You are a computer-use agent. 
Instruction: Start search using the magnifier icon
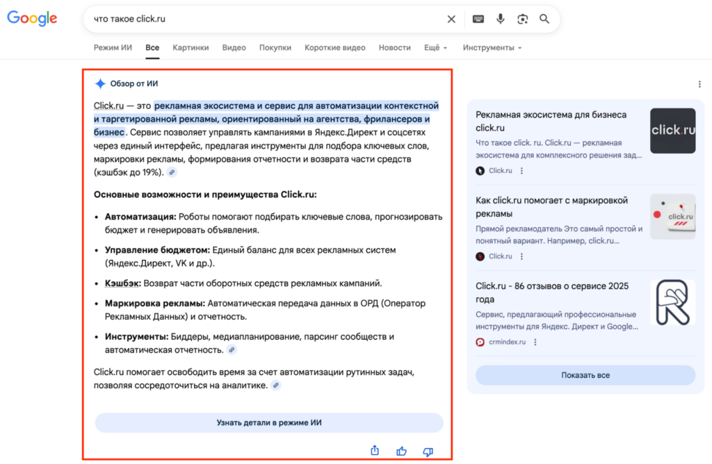click(x=545, y=19)
